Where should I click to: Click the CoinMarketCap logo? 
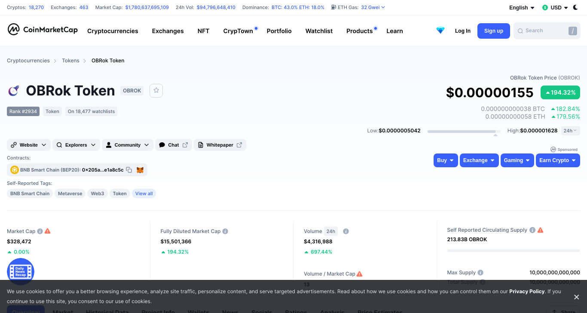point(43,30)
